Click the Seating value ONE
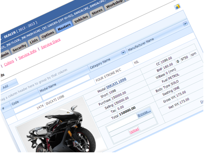Screen dimensions: 204x153 click(x=177, y=89)
